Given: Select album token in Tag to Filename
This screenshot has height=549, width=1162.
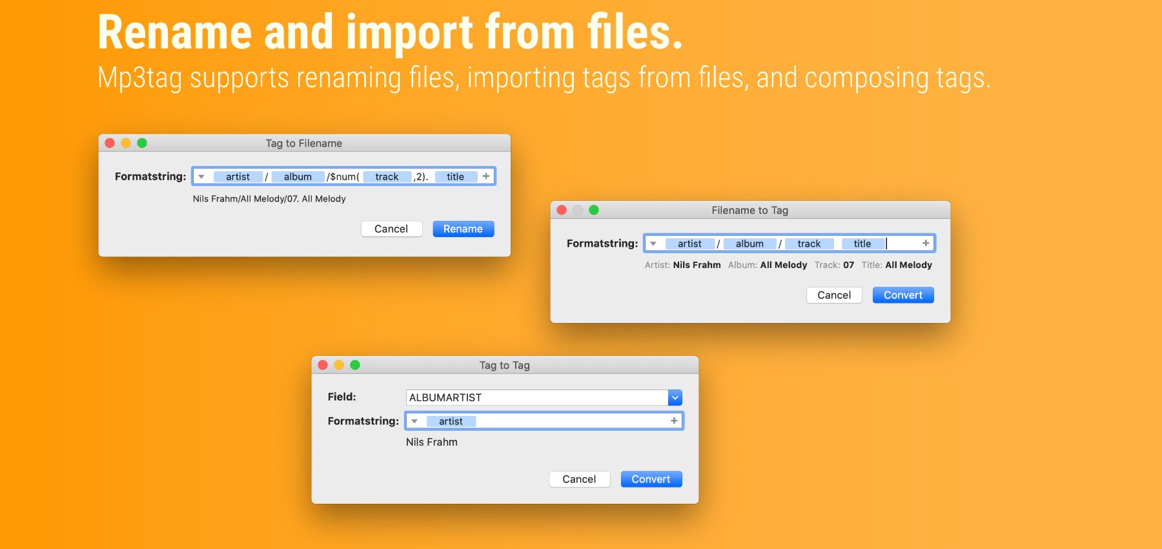Looking at the screenshot, I should pos(298,176).
